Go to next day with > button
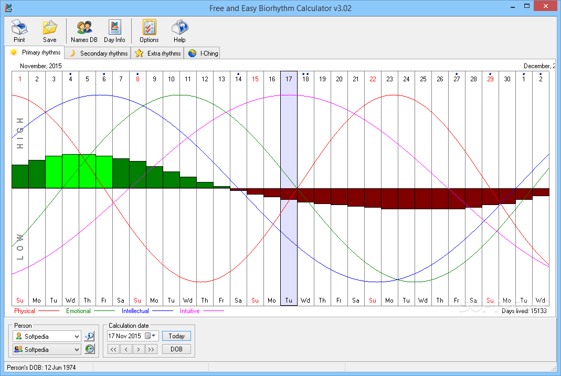561x376 pixels. [139, 349]
